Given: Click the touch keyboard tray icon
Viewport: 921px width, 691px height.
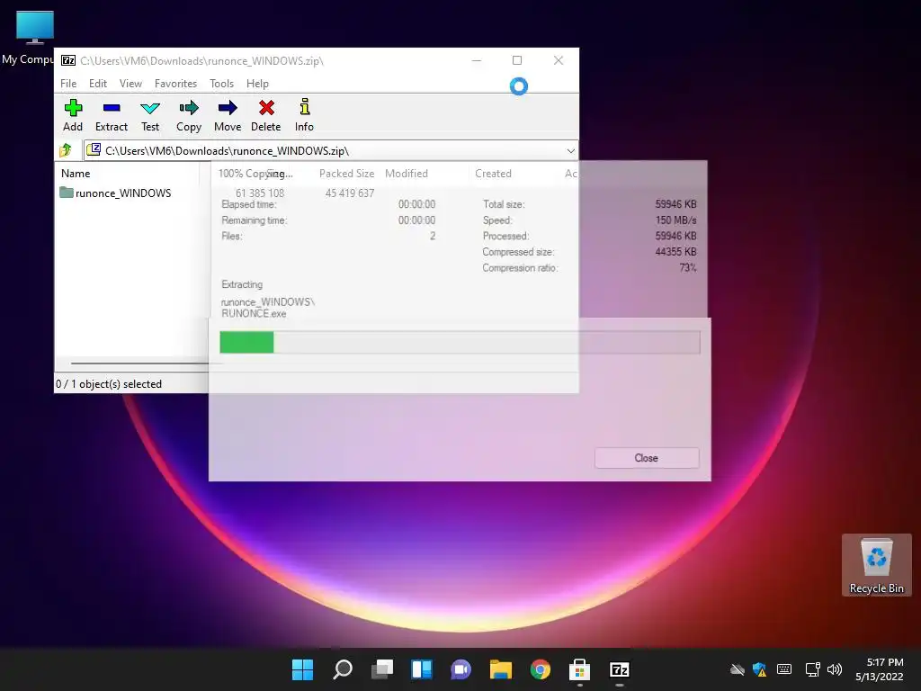Looking at the screenshot, I should (784, 669).
